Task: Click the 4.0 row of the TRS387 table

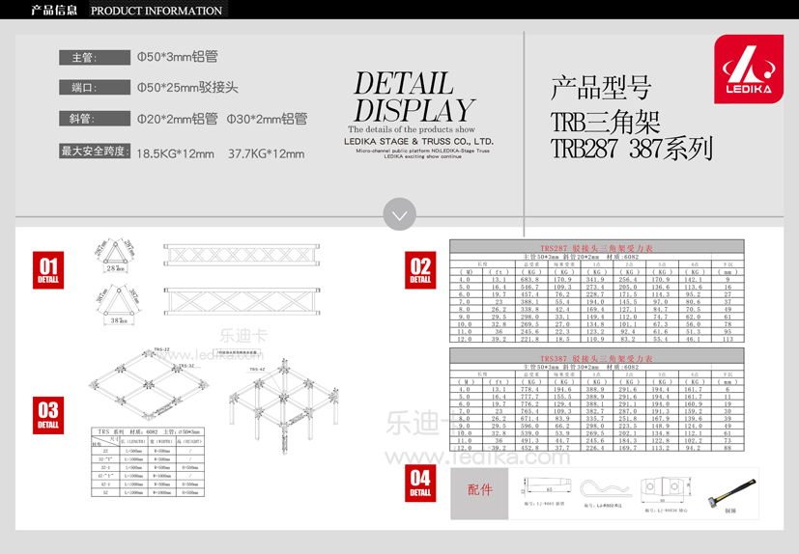Action: (x=597, y=389)
